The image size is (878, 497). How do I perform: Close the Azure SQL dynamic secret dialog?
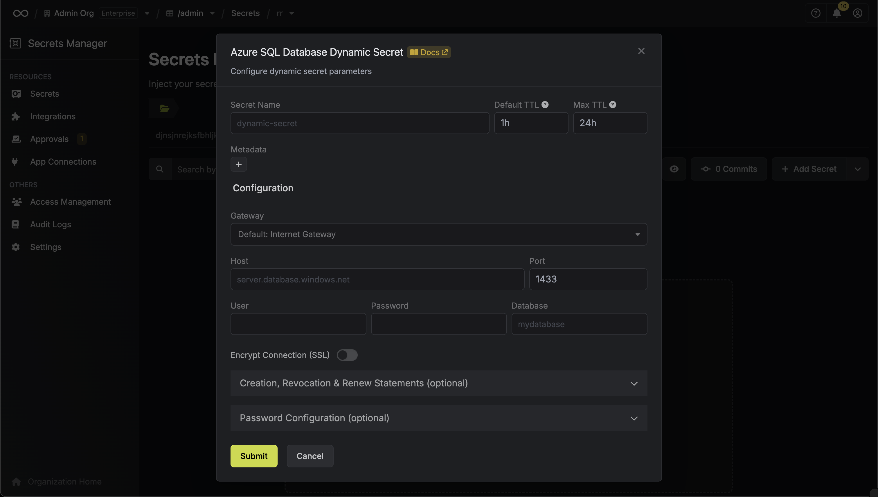641,51
